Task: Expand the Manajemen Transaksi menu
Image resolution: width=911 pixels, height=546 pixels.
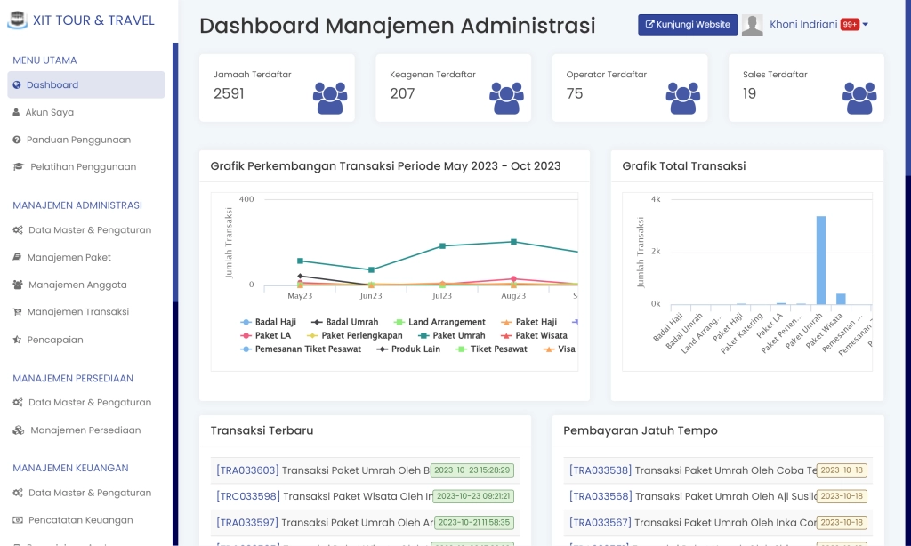Action: pyautogui.click(x=77, y=312)
